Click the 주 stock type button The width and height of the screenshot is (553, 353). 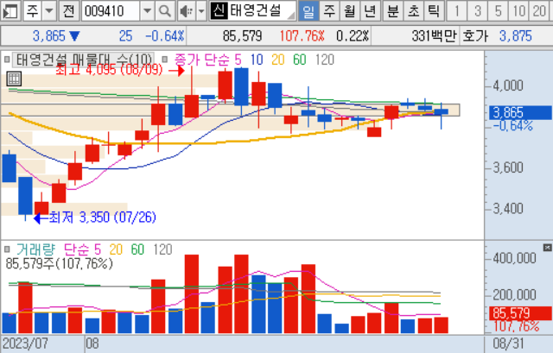tap(33, 11)
